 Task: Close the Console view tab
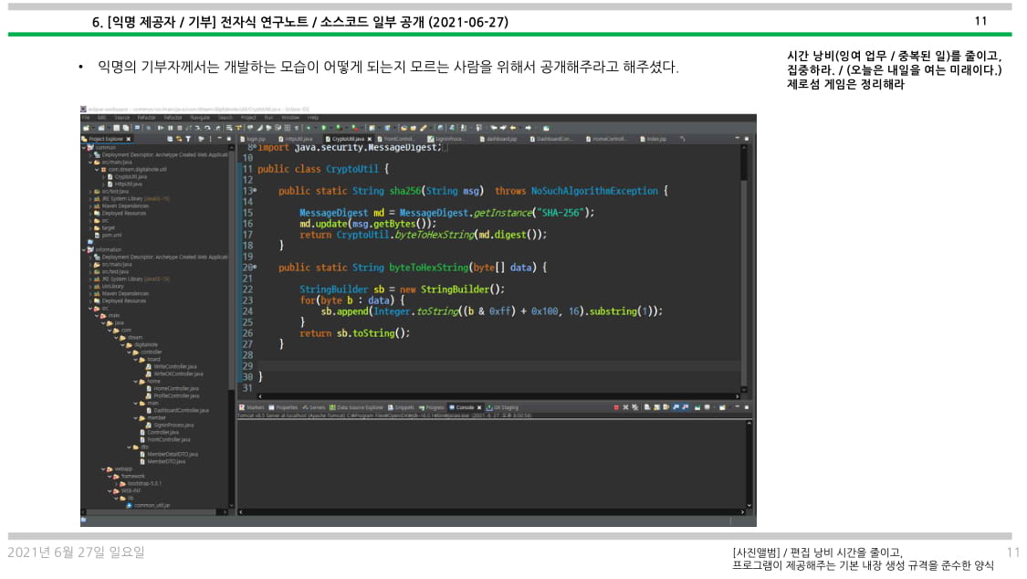coord(479,407)
